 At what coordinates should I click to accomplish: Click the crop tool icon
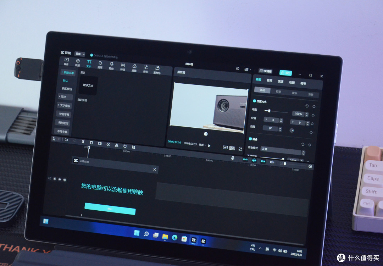(x=133, y=147)
